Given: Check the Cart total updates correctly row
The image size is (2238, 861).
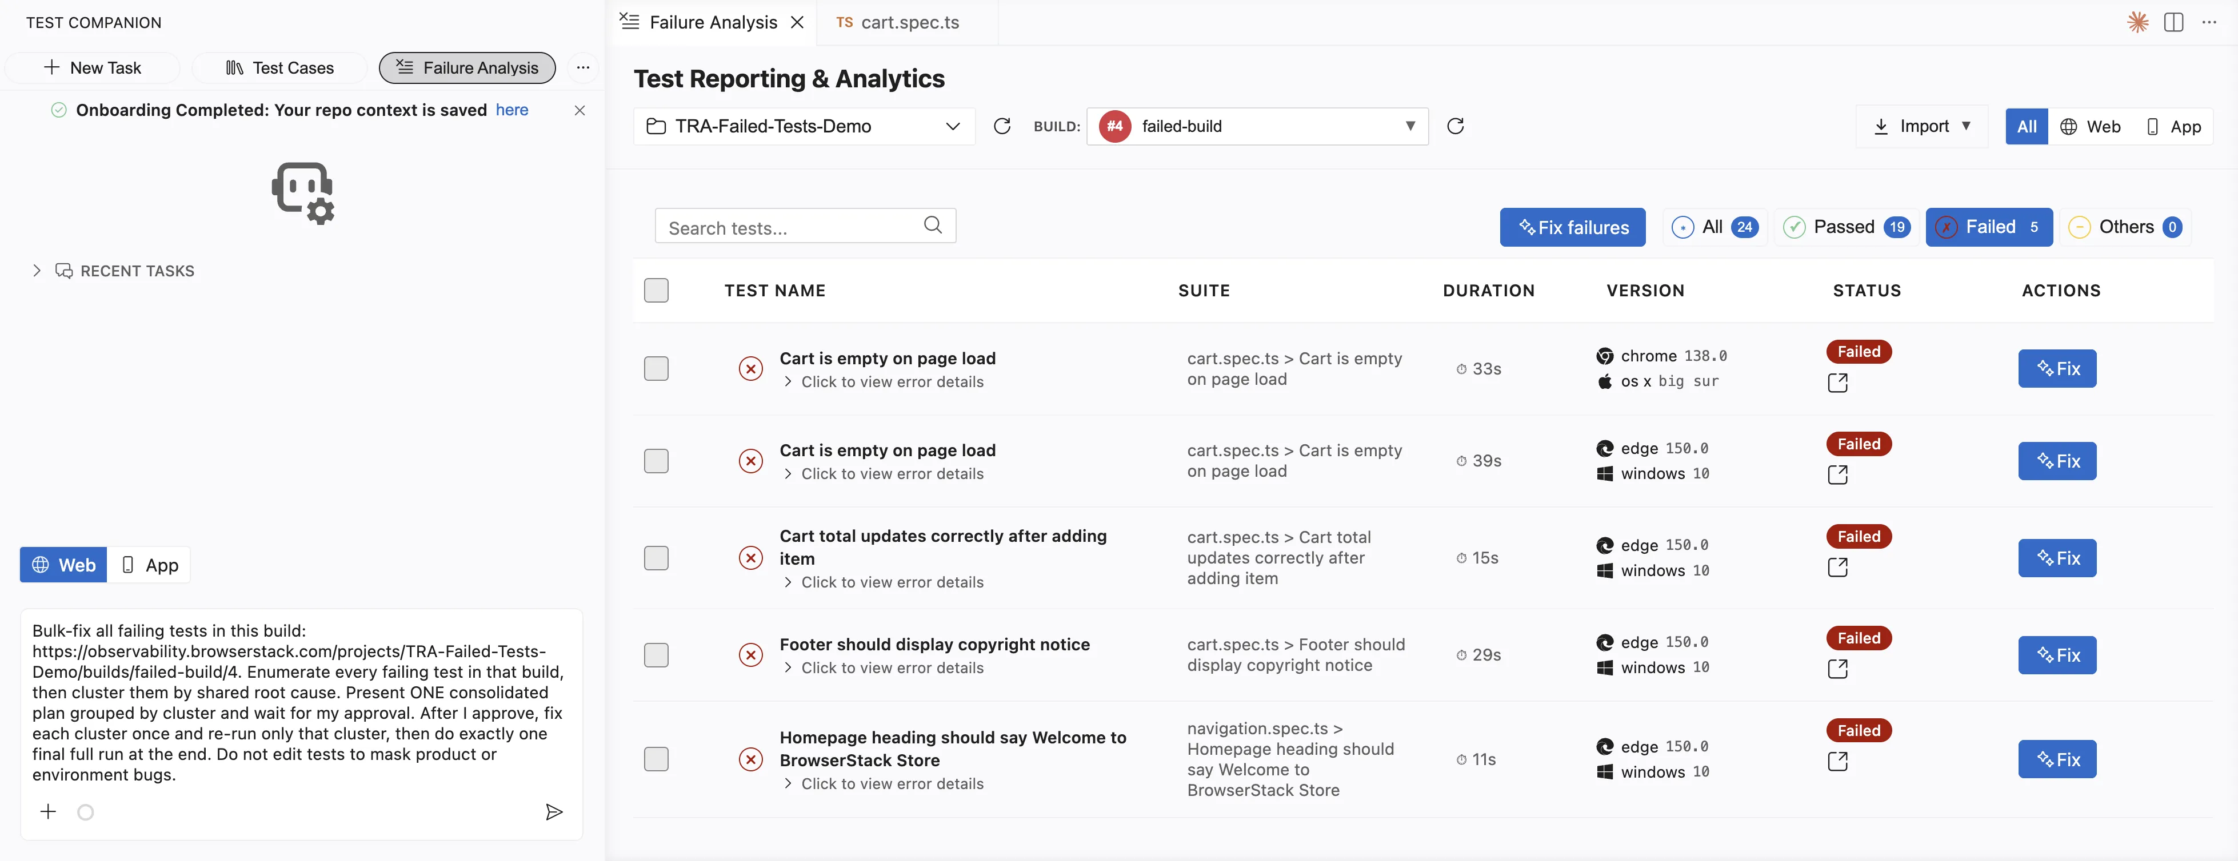Looking at the screenshot, I should (656, 557).
